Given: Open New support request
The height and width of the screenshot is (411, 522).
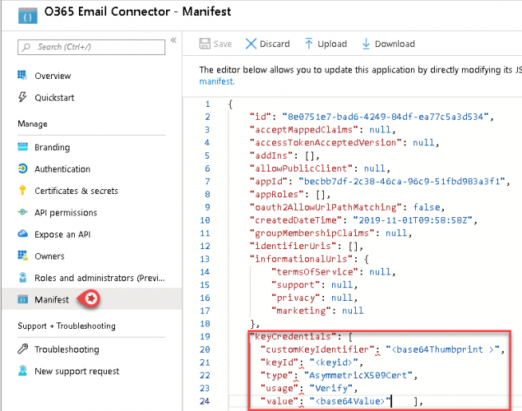Looking at the screenshot, I should (76, 372).
